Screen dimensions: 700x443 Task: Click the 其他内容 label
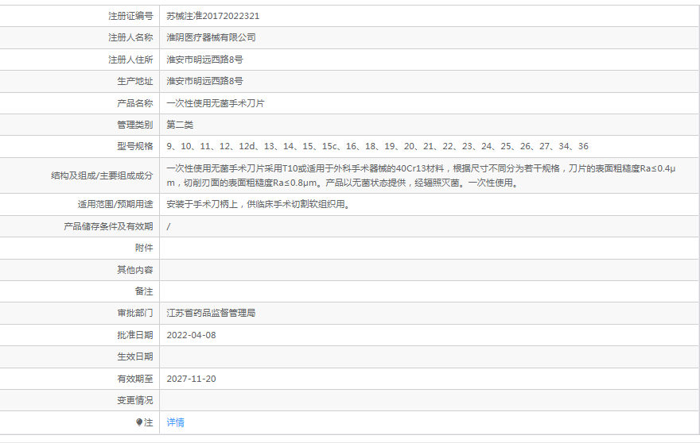134,270
